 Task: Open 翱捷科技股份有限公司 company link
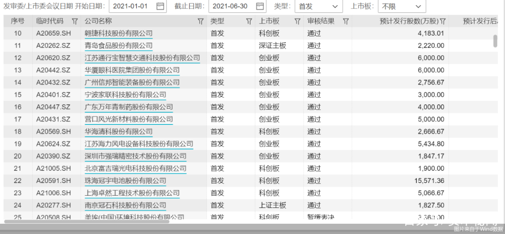click(x=118, y=33)
